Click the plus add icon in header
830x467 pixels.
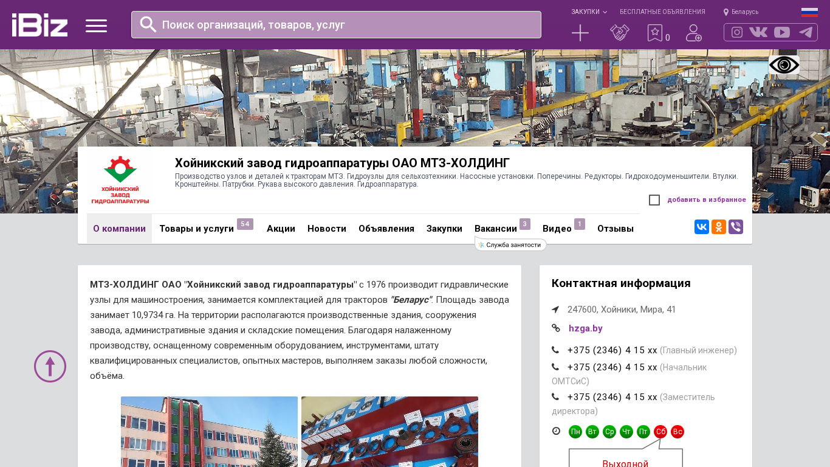click(x=580, y=33)
